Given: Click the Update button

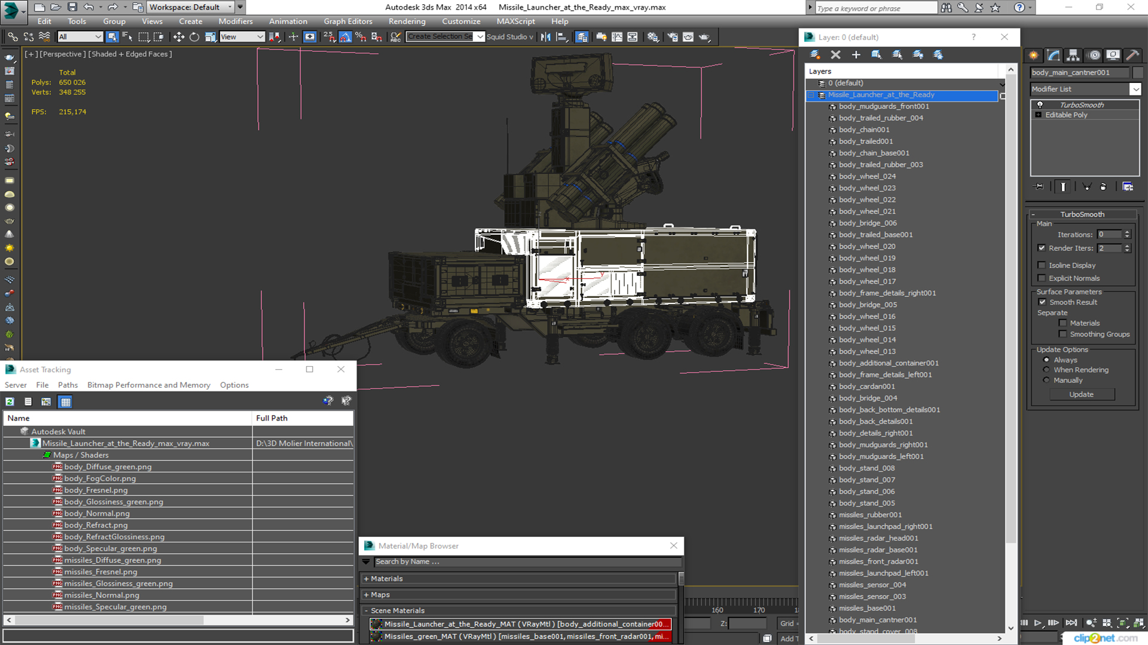Looking at the screenshot, I should coord(1081,395).
